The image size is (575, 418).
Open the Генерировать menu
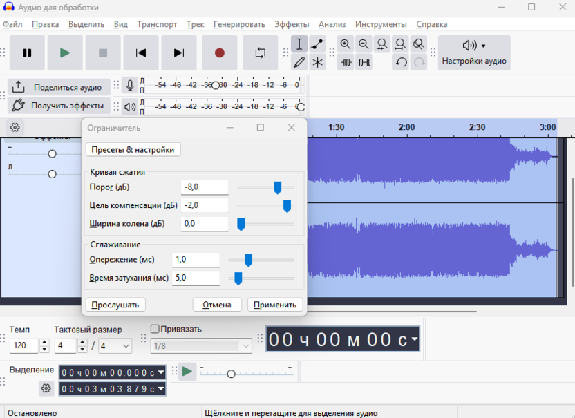click(x=239, y=24)
